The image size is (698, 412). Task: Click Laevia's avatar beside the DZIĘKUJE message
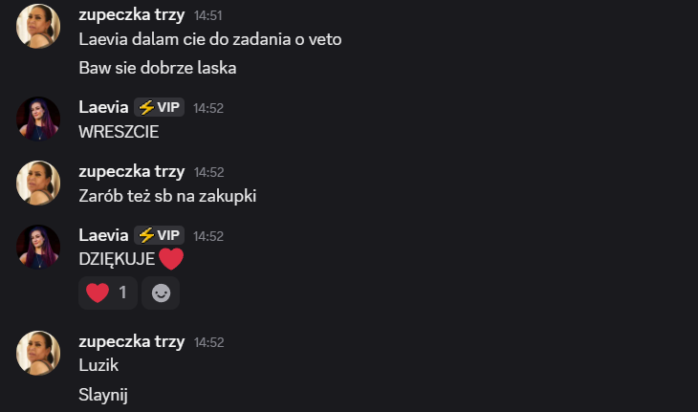coord(39,247)
